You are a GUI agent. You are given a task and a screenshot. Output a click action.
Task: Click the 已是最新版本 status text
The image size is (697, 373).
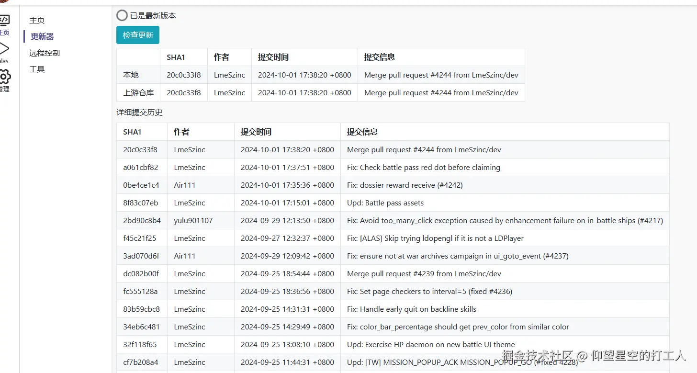click(x=153, y=15)
